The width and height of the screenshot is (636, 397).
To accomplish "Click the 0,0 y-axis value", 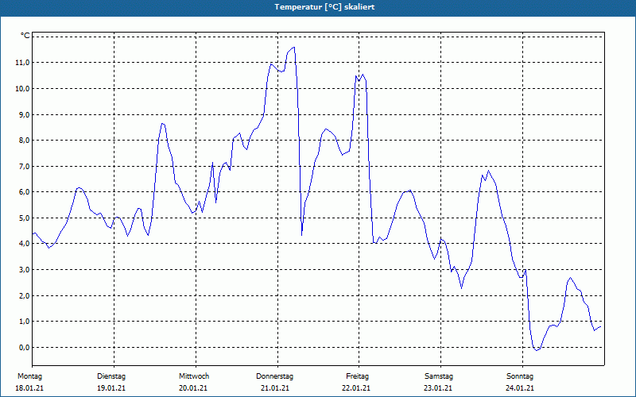I will [x=24, y=347].
